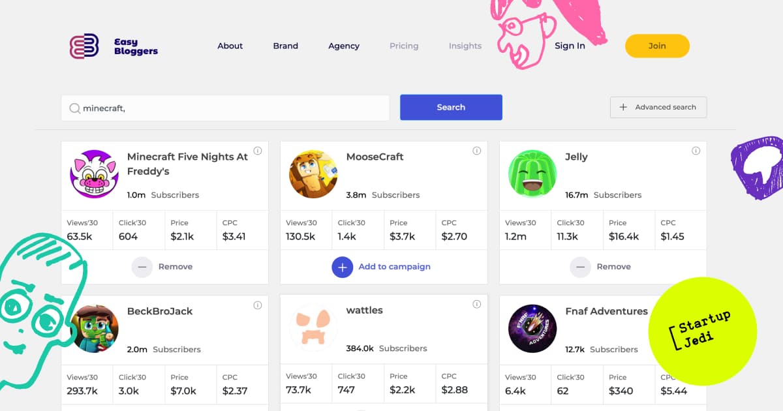
Task: Click info icon on Minecraft Five Nights card
Action: (258, 151)
